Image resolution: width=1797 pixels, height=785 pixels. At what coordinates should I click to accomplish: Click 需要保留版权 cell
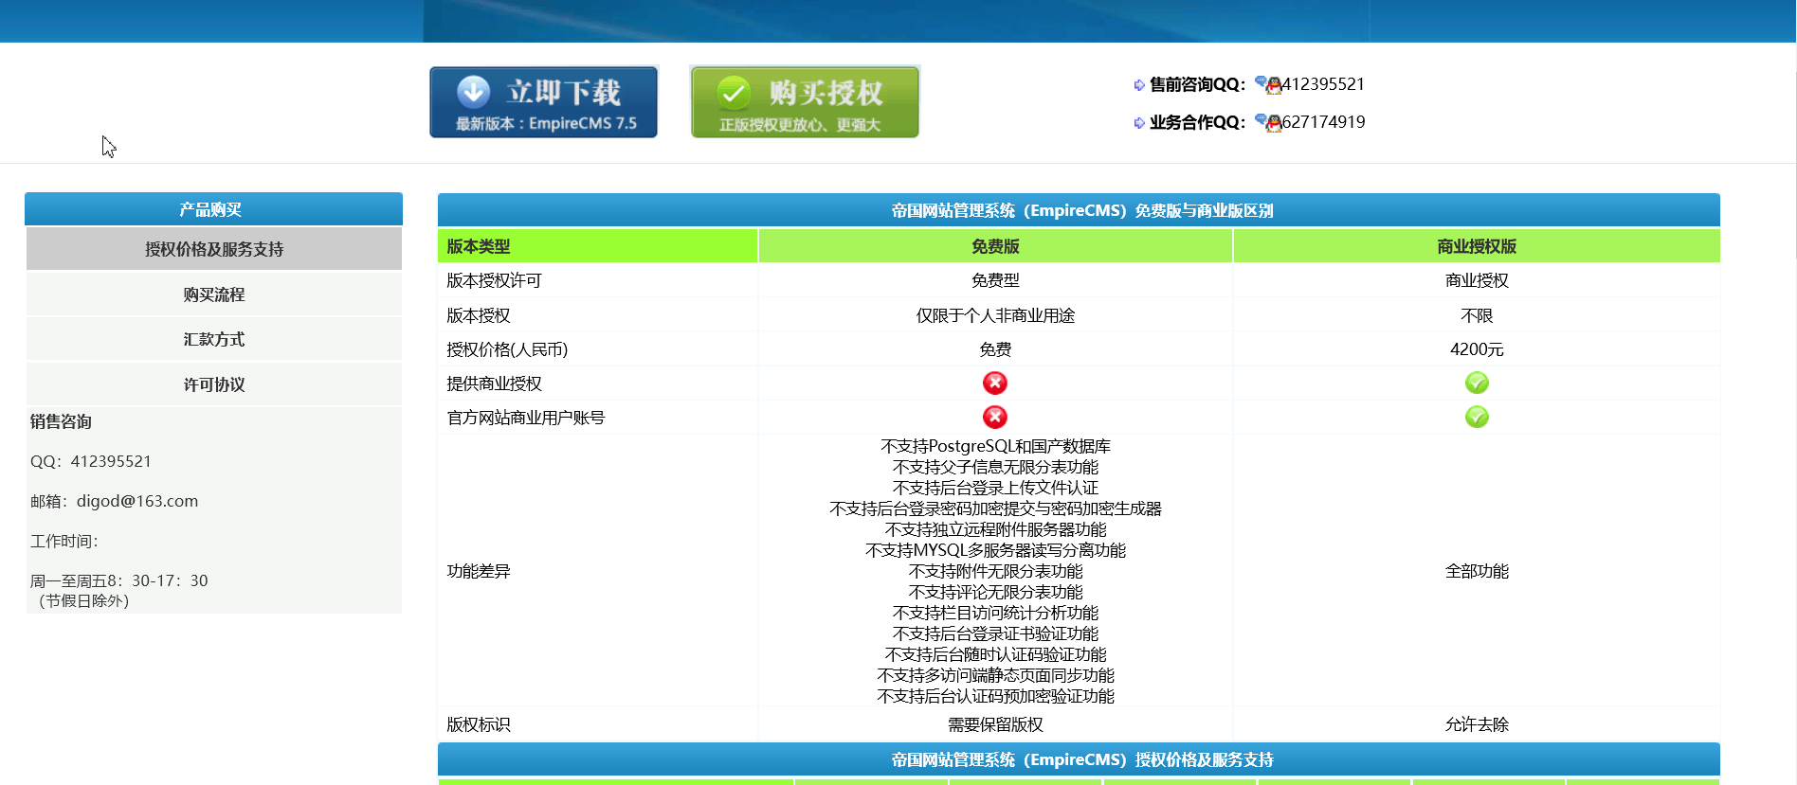tap(995, 724)
